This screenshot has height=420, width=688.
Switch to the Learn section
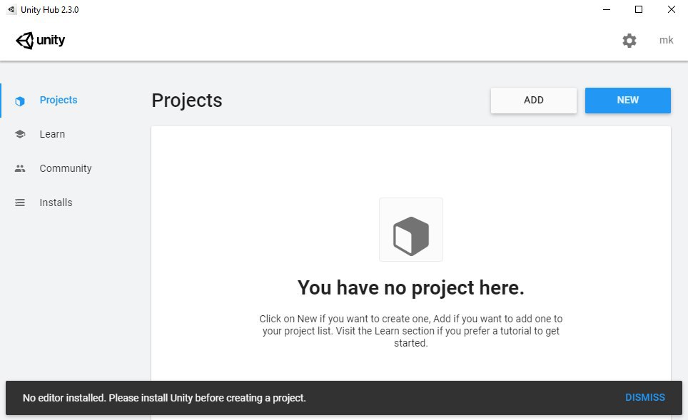[x=52, y=134]
